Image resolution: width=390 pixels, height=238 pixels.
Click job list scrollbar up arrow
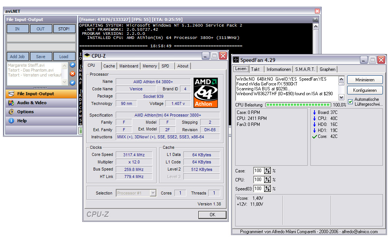[64, 66]
